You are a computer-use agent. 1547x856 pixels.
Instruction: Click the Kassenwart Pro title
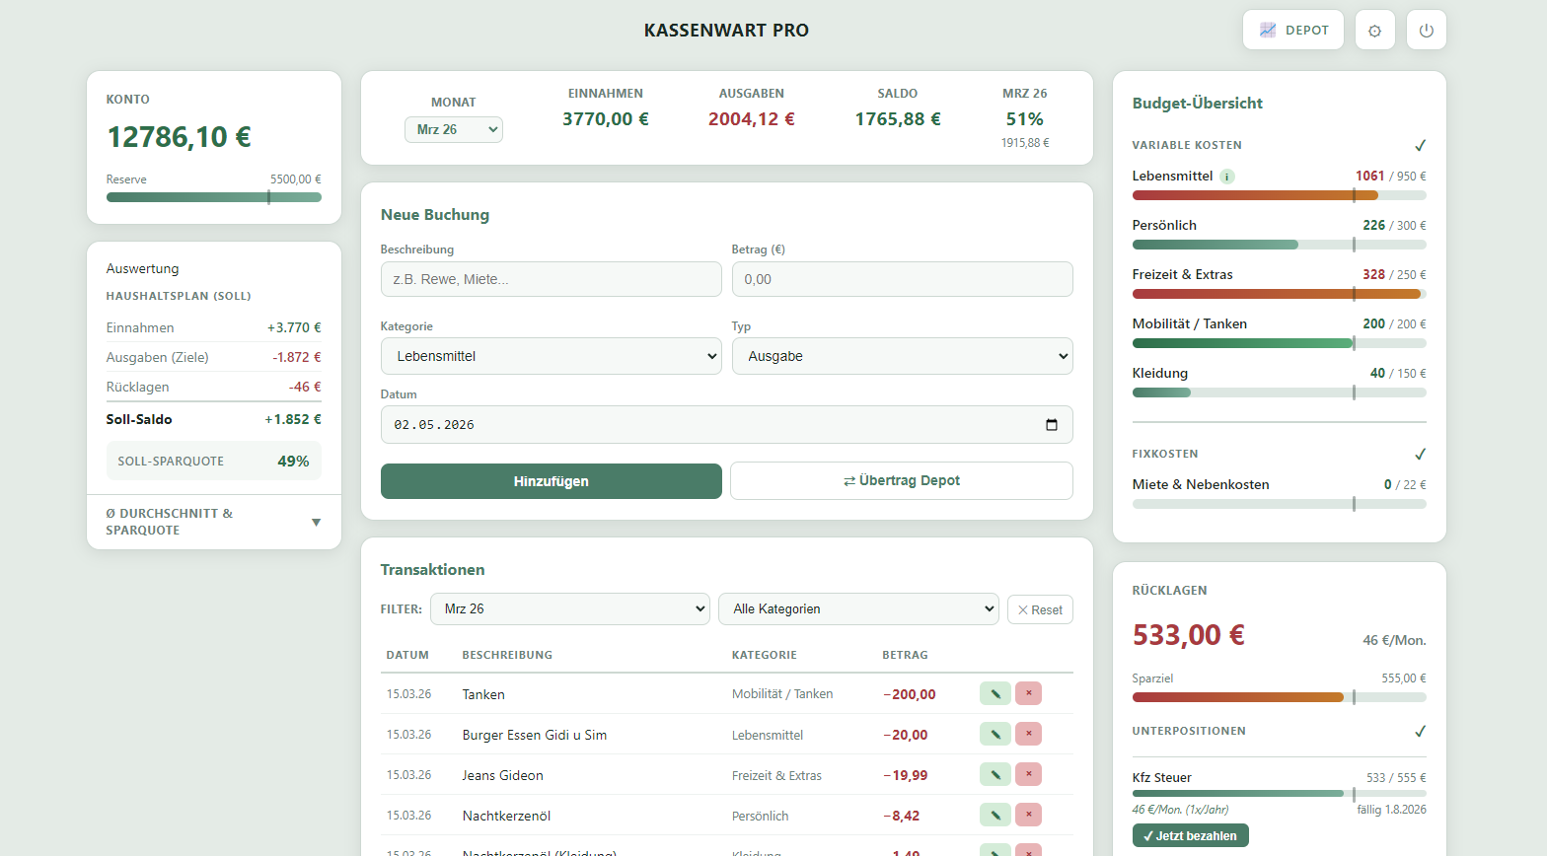pos(726,31)
